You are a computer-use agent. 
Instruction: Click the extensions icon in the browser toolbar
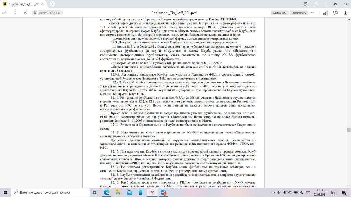335,13
